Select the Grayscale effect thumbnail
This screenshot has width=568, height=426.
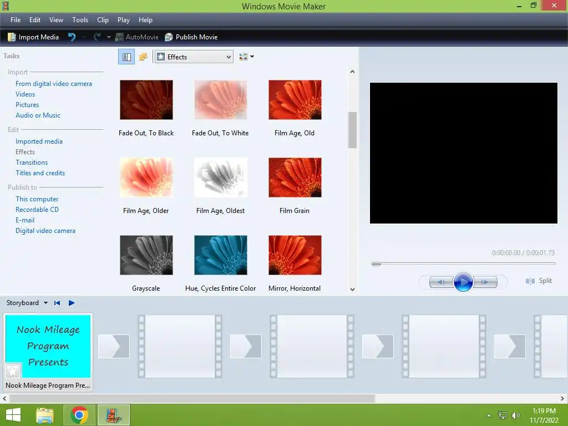146,255
